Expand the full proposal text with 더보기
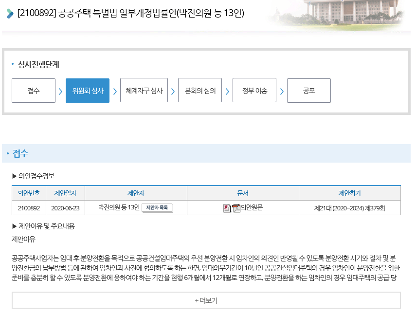 point(206,300)
